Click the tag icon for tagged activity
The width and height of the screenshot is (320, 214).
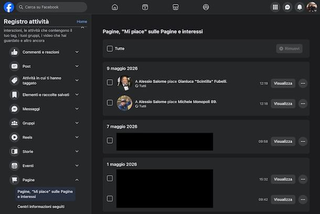[x=15, y=80]
